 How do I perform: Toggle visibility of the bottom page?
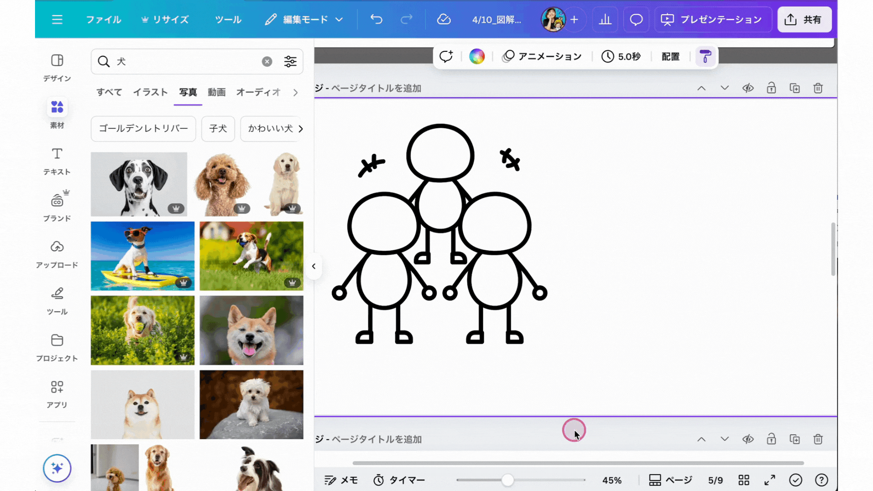748,439
